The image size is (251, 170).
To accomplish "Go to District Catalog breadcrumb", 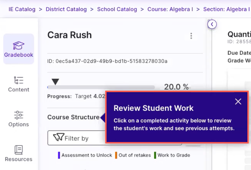I will click(x=66, y=9).
